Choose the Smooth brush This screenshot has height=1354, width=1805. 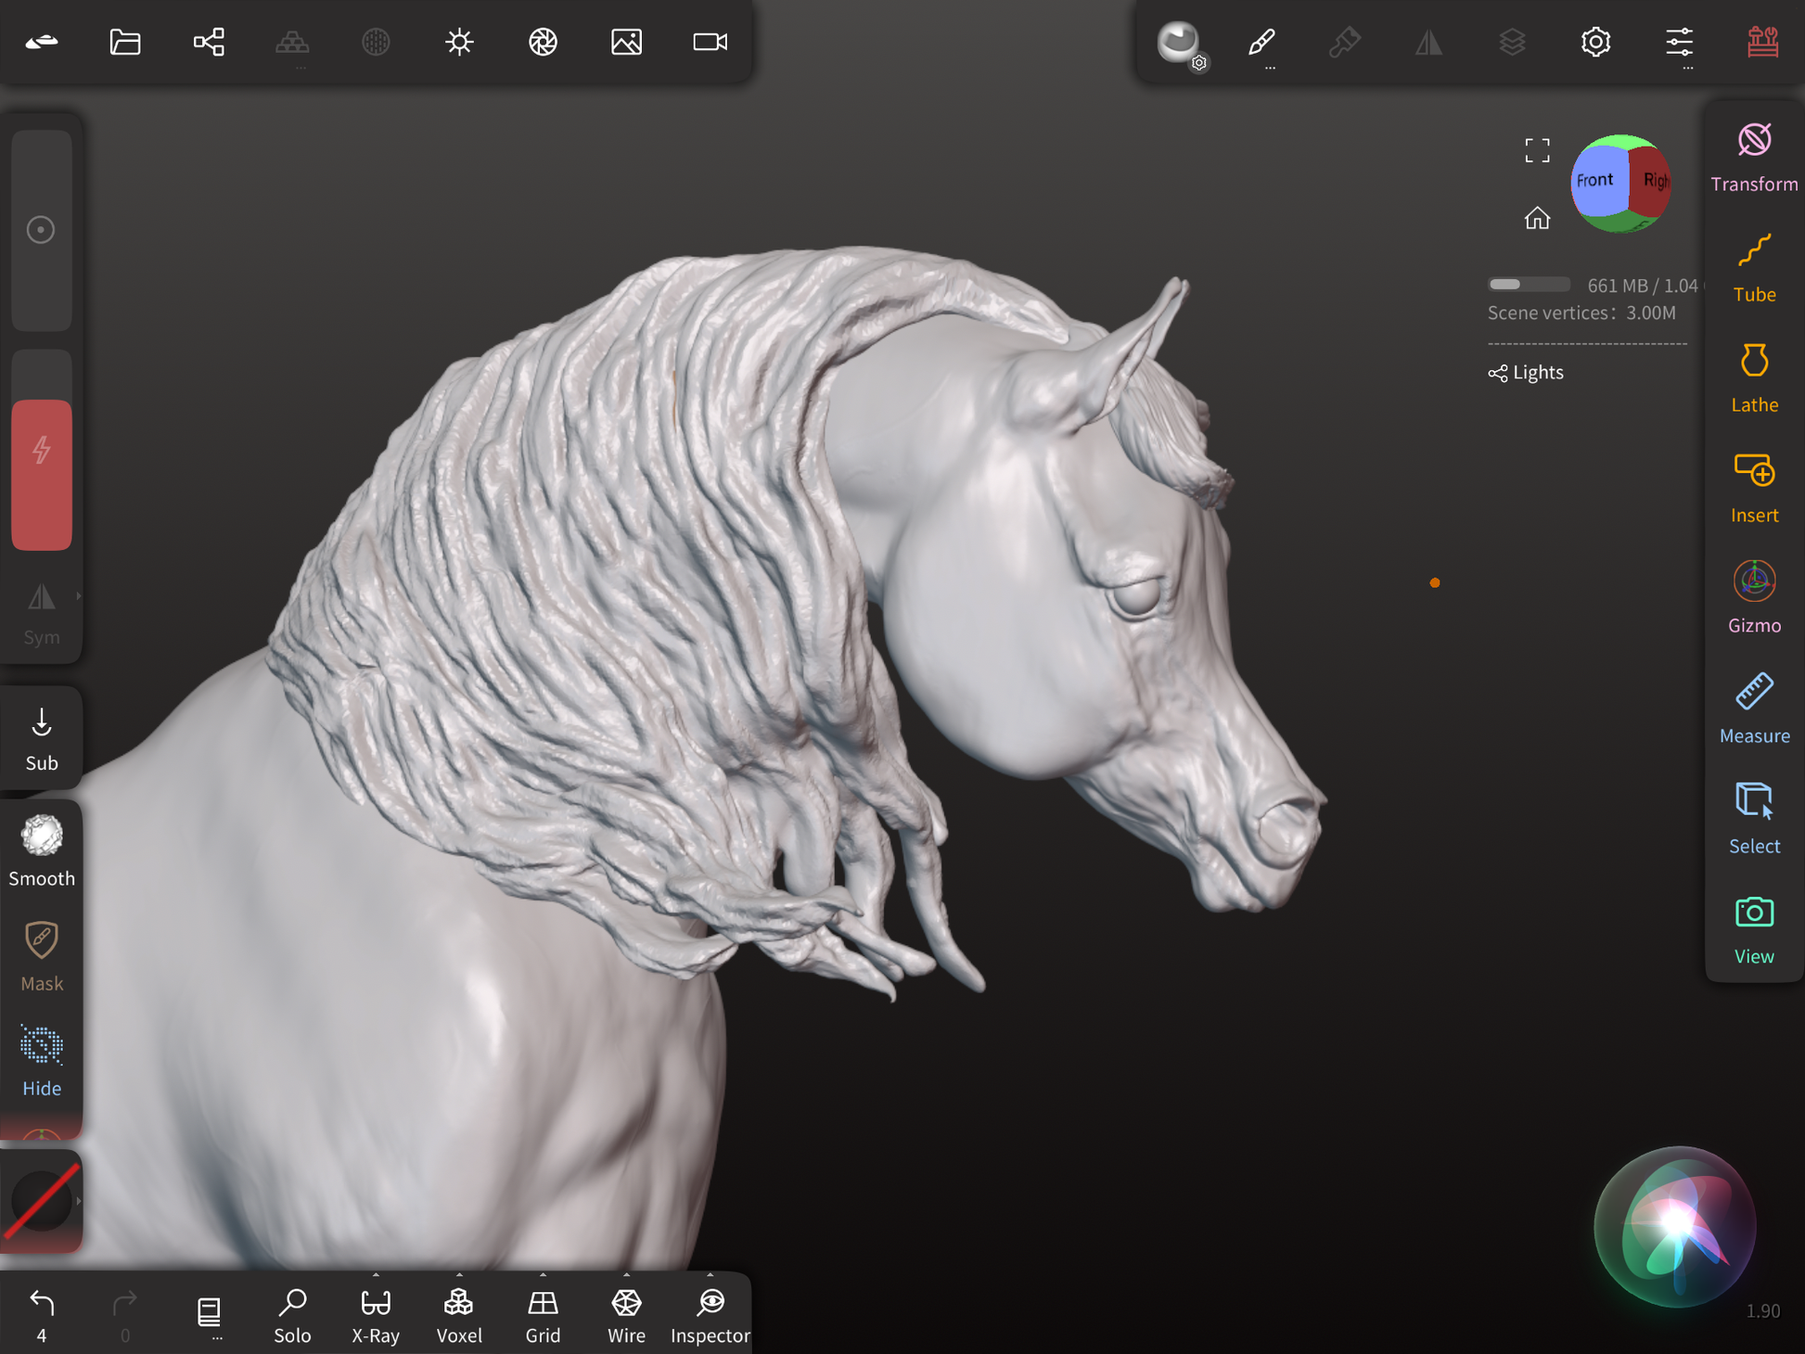tap(42, 849)
